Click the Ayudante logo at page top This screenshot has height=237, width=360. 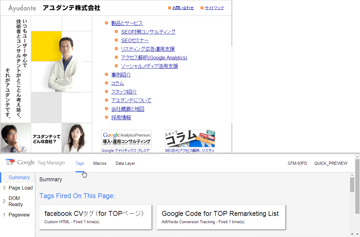pyautogui.click(x=22, y=8)
